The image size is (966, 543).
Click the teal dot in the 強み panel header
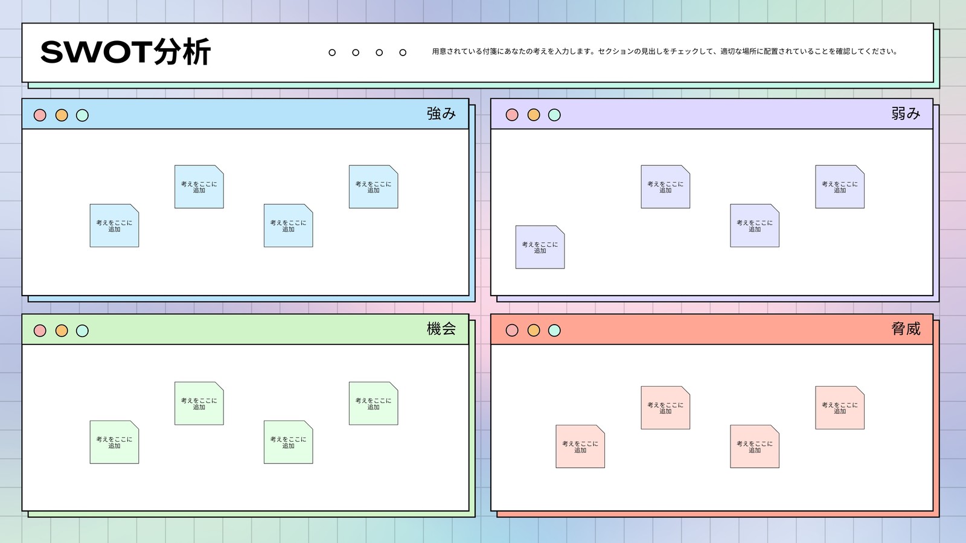pos(83,115)
